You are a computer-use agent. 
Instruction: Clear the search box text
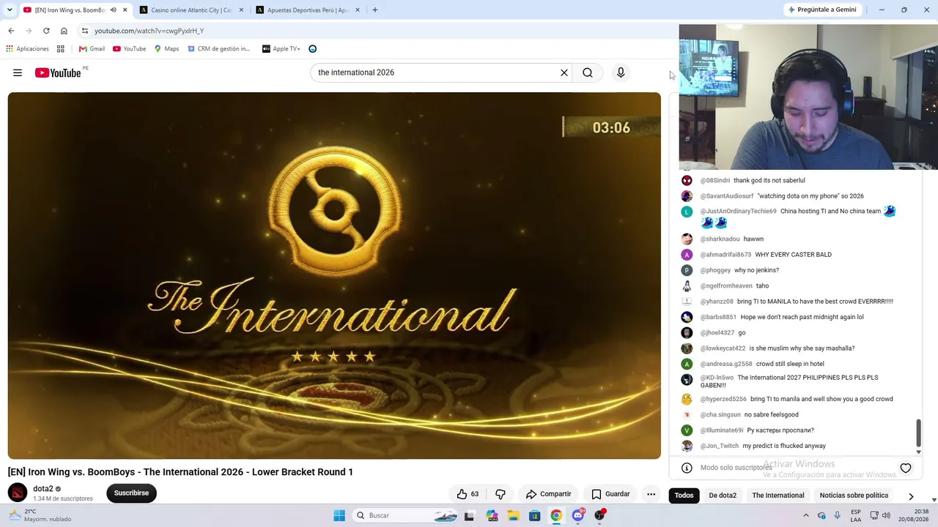(x=564, y=72)
